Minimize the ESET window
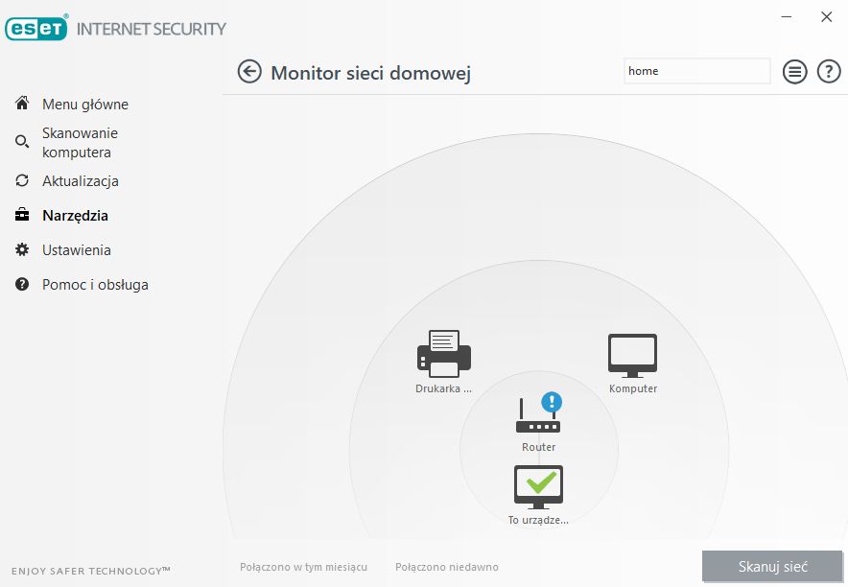 tap(787, 16)
